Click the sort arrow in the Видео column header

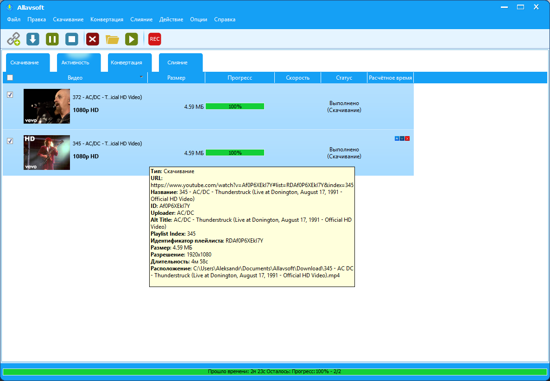141,77
